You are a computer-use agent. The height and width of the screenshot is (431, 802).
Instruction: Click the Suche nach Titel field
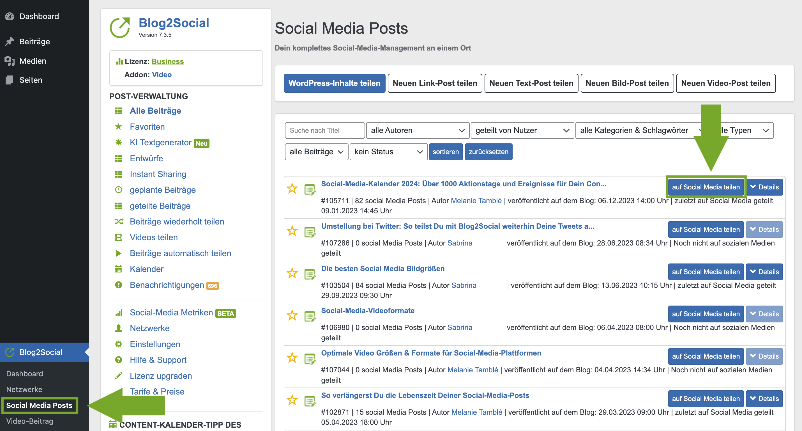point(324,130)
